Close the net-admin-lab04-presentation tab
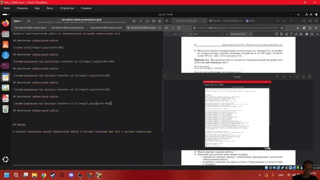Image resolution: width=320 pixels, height=180 pixels. point(160,27)
